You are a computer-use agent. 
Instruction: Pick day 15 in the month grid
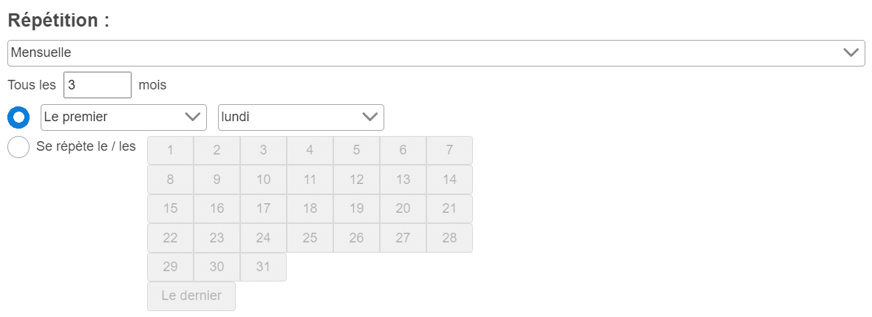pos(170,208)
